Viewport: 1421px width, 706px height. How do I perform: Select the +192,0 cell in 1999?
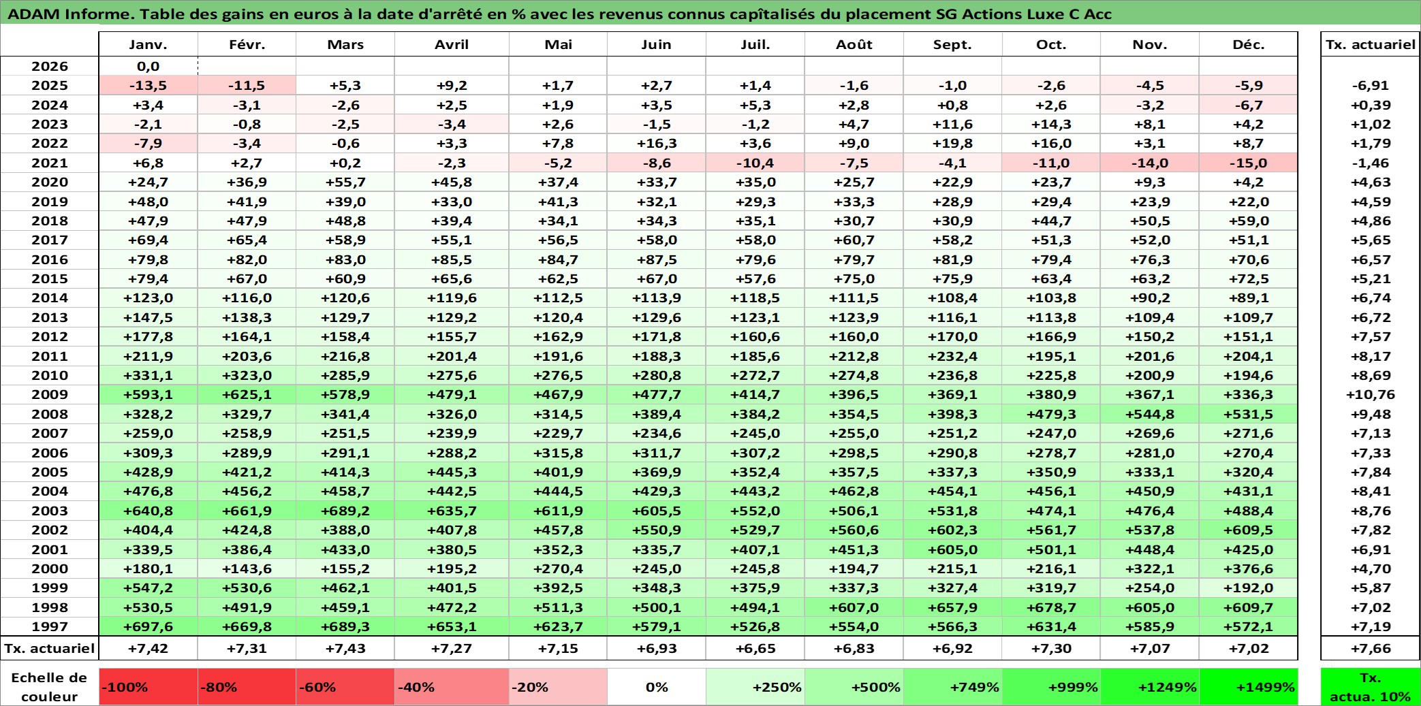(1249, 588)
